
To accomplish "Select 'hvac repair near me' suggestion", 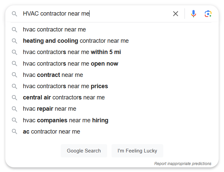I will click(x=112, y=109).
